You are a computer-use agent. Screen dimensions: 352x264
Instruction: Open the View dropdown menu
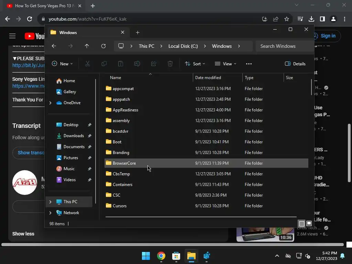(x=225, y=64)
